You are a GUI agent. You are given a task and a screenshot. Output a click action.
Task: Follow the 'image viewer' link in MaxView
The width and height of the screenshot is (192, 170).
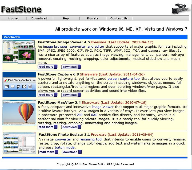103,107
